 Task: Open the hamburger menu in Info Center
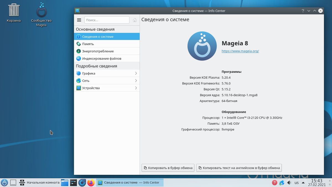[79, 20]
